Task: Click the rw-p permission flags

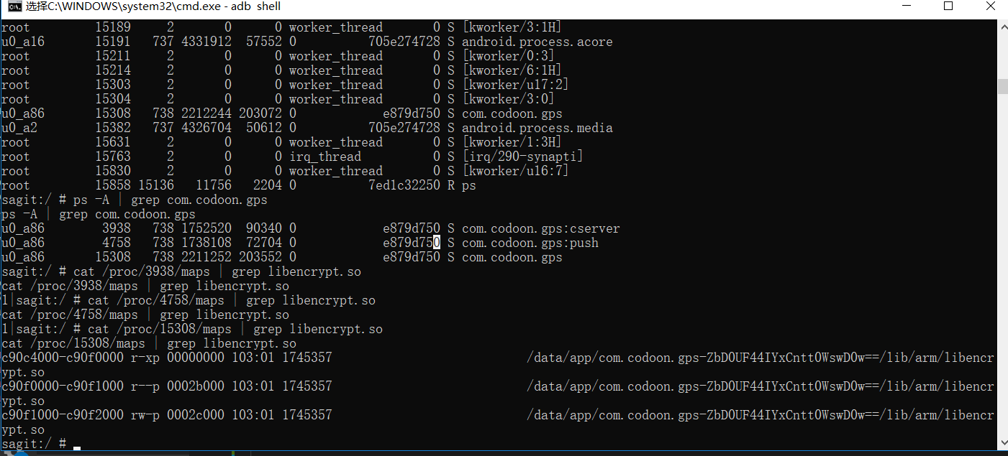Action: (145, 415)
